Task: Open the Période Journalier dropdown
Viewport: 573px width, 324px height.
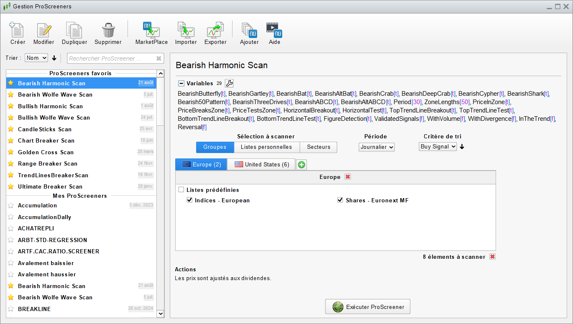Action: pos(376,147)
